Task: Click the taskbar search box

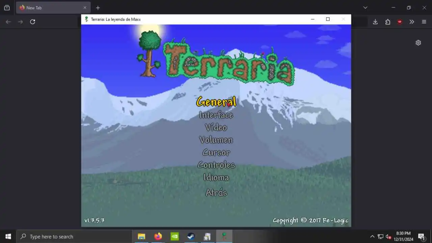Action: click(74, 237)
